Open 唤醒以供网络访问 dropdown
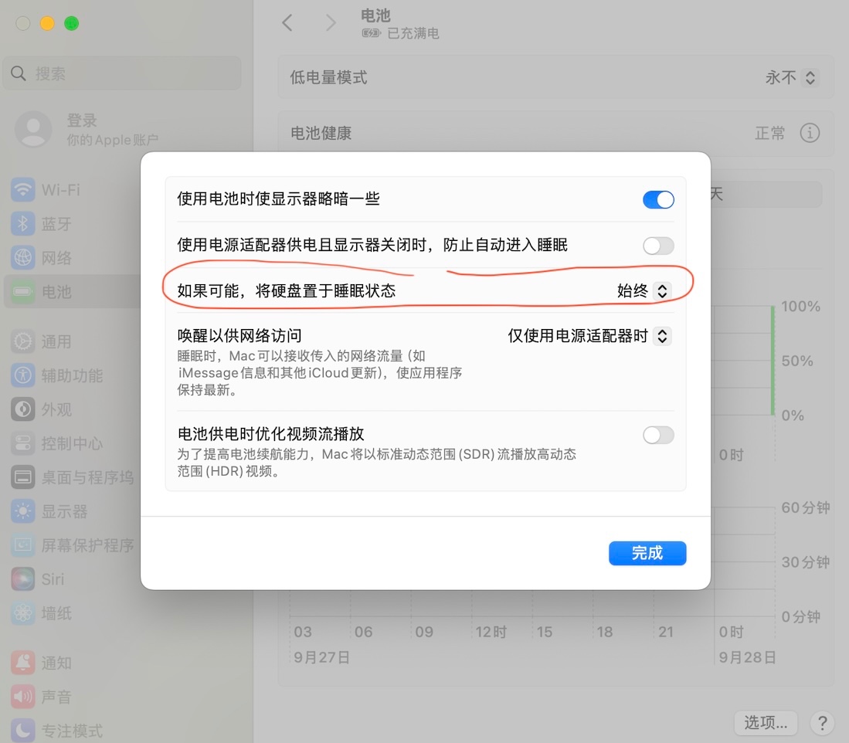The image size is (849, 743). [x=589, y=336]
